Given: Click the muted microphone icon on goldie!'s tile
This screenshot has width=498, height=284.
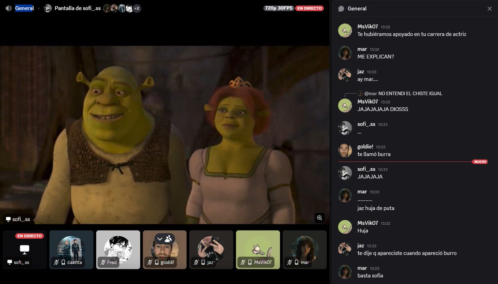Looking at the screenshot, I should pyautogui.click(x=150, y=262).
